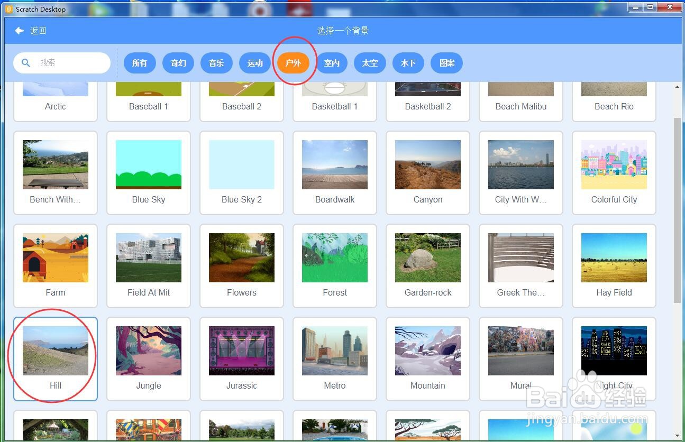This screenshot has height=442, width=685.
Task: Choose the Arctic backdrop
Action: 56,101
